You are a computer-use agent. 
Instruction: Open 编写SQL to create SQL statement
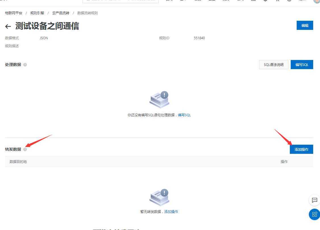302,65
